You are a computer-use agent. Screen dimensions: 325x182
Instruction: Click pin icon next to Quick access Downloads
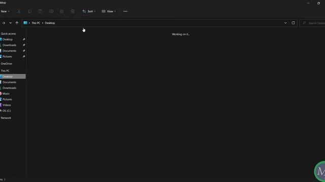click(x=24, y=45)
